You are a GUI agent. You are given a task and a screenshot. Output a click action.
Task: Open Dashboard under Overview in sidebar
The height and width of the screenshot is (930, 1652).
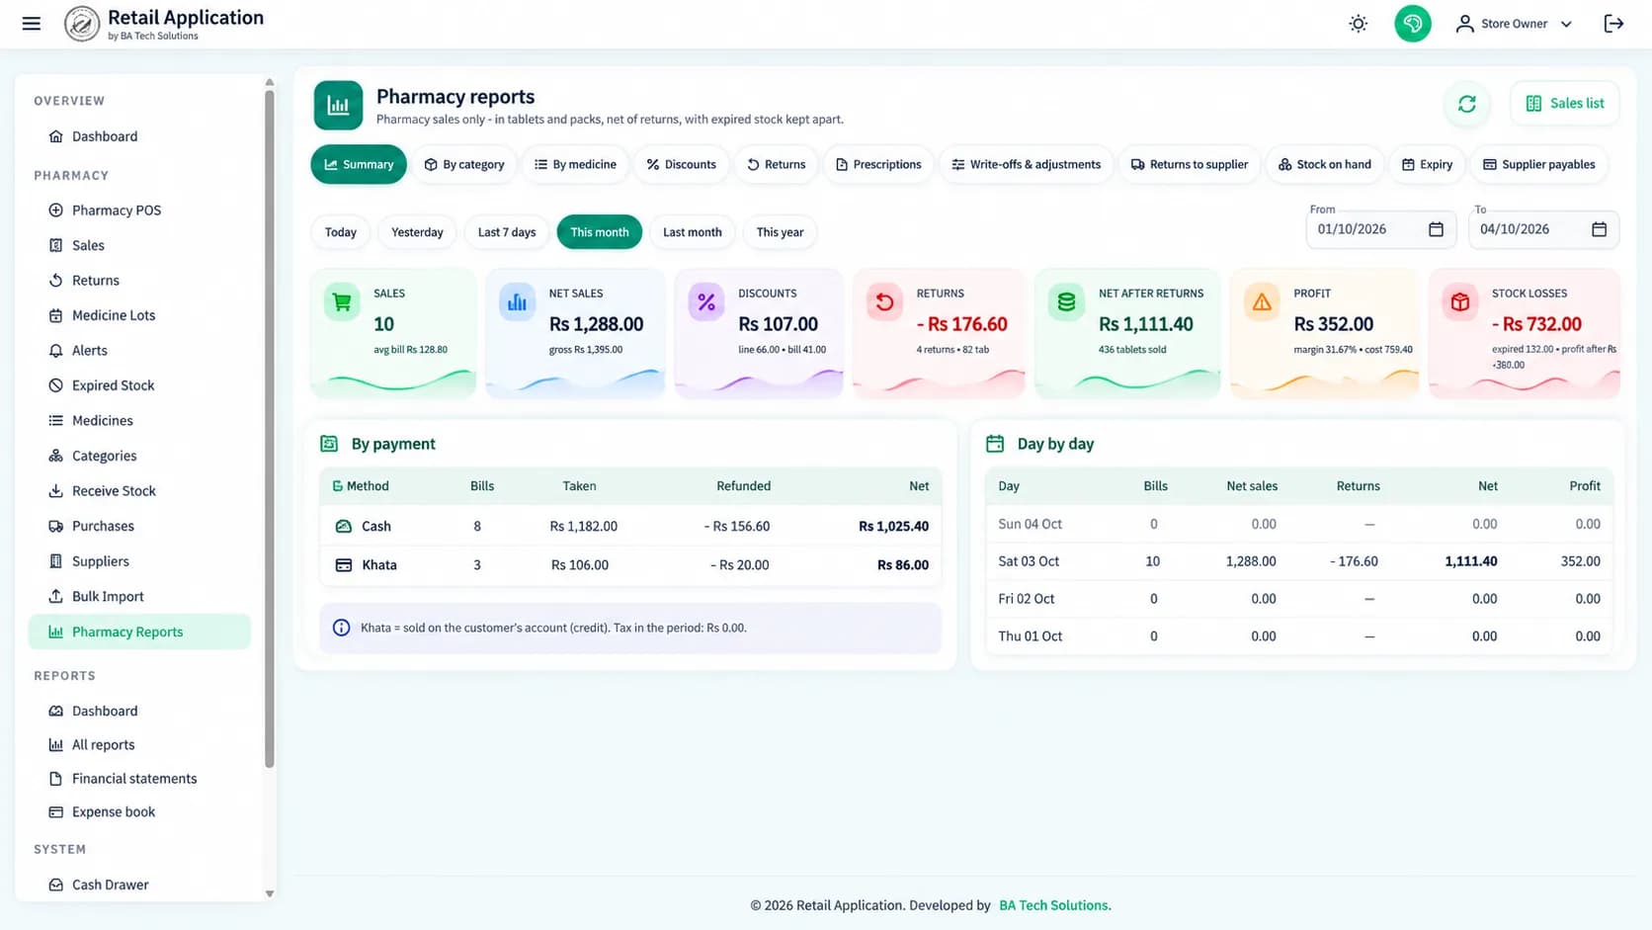(139, 136)
